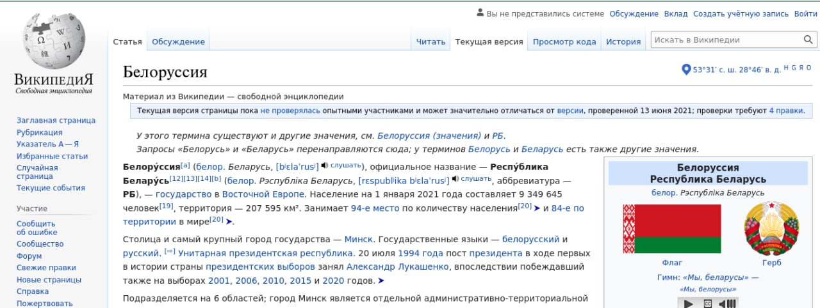820x308 pixels.
Task: Click the 'Я' map link near coordinates
Action: (x=801, y=68)
